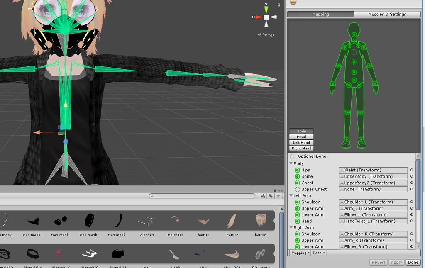Open the Pose dropdown menu
The height and width of the screenshot is (268, 425).
318,253
